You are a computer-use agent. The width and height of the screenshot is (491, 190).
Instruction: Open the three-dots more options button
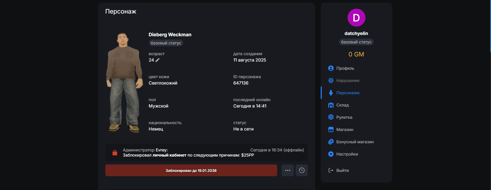(x=287, y=170)
